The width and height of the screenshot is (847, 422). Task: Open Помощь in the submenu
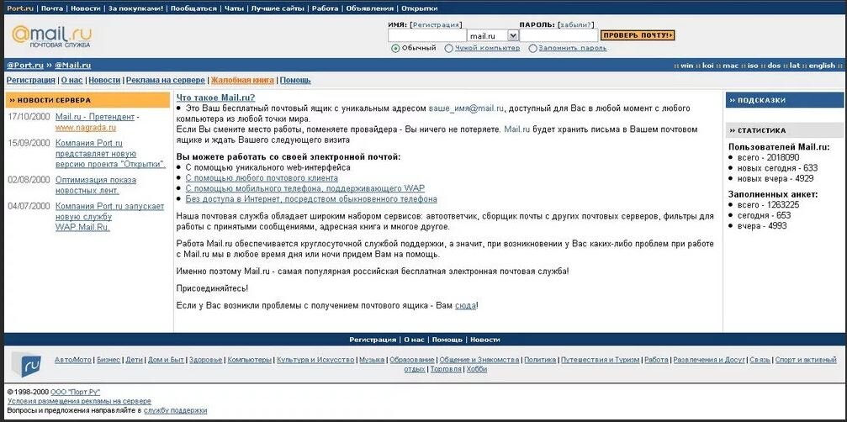295,81
